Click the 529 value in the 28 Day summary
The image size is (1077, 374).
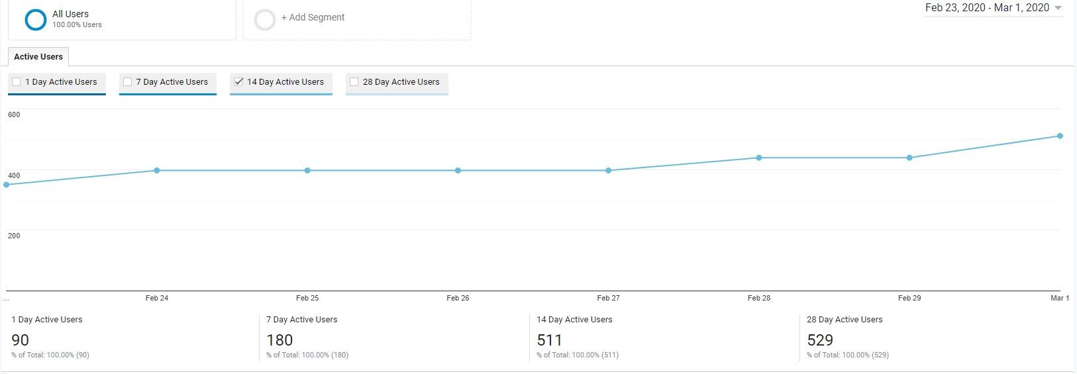click(x=820, y=340)
